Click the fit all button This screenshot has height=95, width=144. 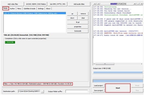[x=78, y=22]
